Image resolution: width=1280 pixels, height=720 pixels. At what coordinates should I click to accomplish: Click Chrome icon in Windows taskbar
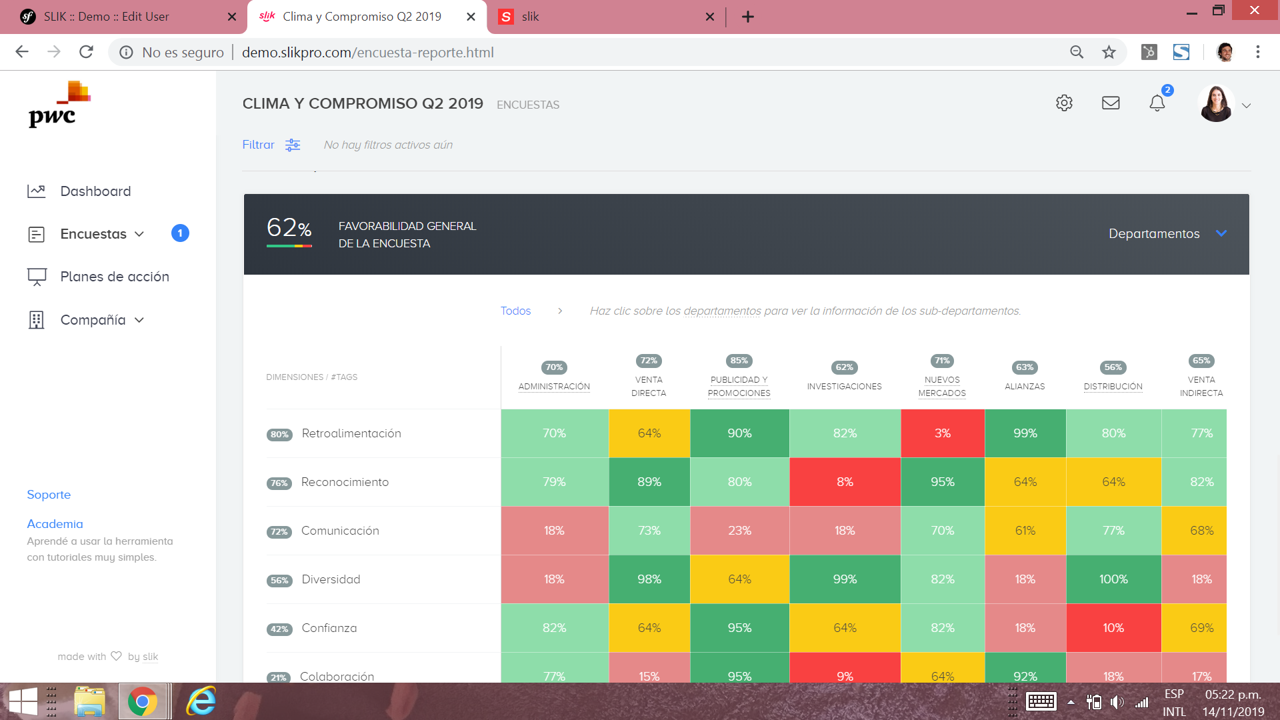point(142,701)
